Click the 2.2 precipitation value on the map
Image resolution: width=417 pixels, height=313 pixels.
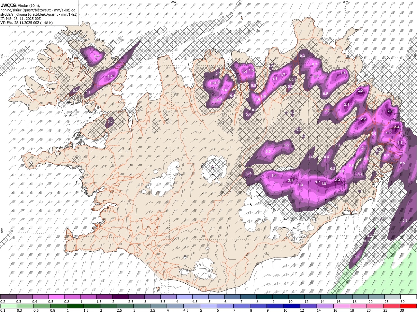click(x=364, y=119)
